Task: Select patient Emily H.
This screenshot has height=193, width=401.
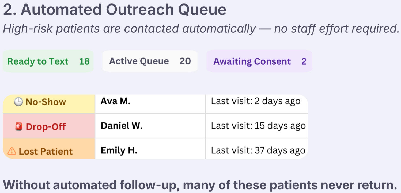Action: point(119,150)
